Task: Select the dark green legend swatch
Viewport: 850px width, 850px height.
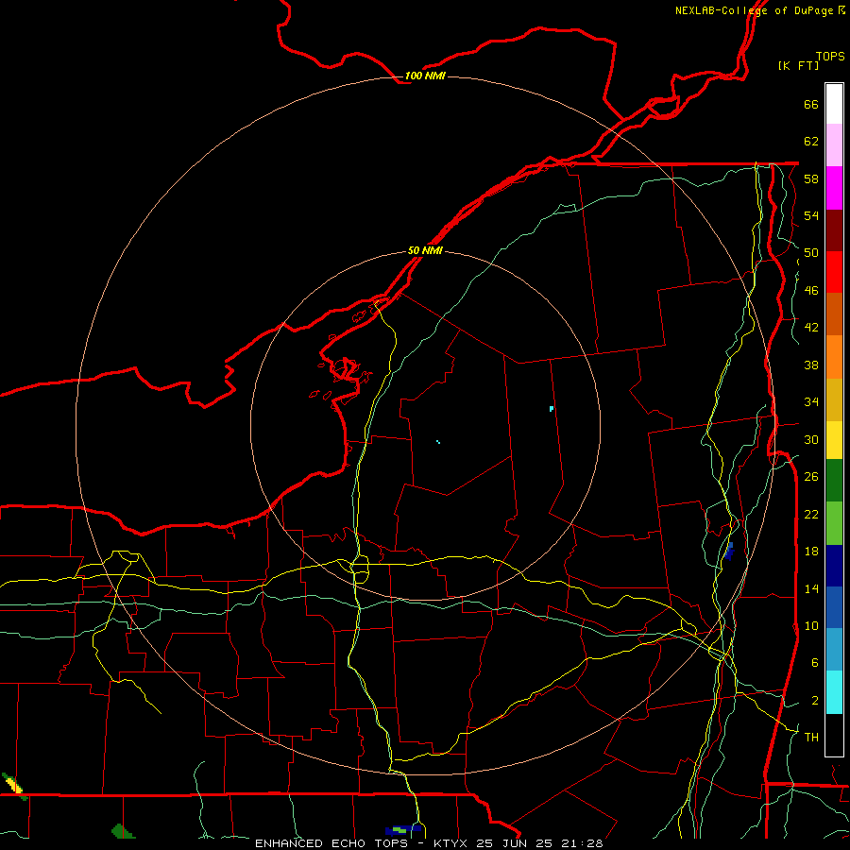Action: tap(834, 481)
